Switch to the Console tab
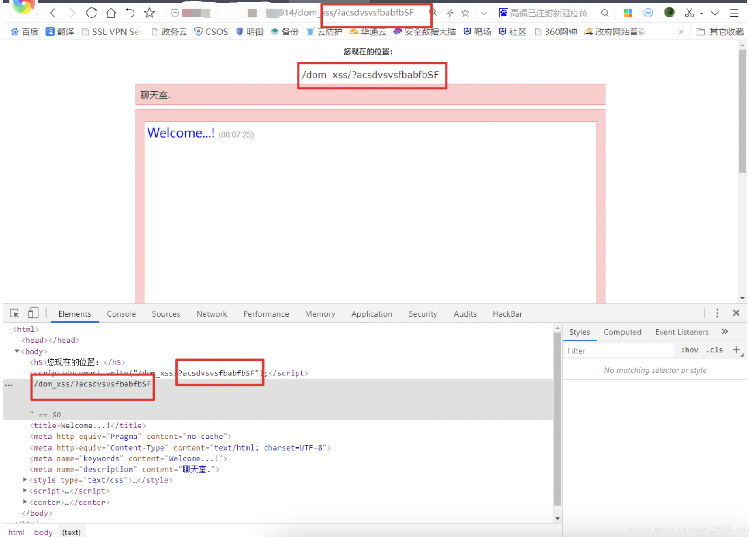Image resolution: width=749 pixels, height=537 pixels. (x=121, y=314)
